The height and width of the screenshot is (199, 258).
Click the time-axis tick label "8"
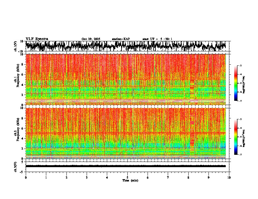(x=188, y=178)
